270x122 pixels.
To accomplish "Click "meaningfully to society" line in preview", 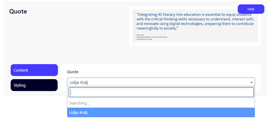I will (157, 28).
